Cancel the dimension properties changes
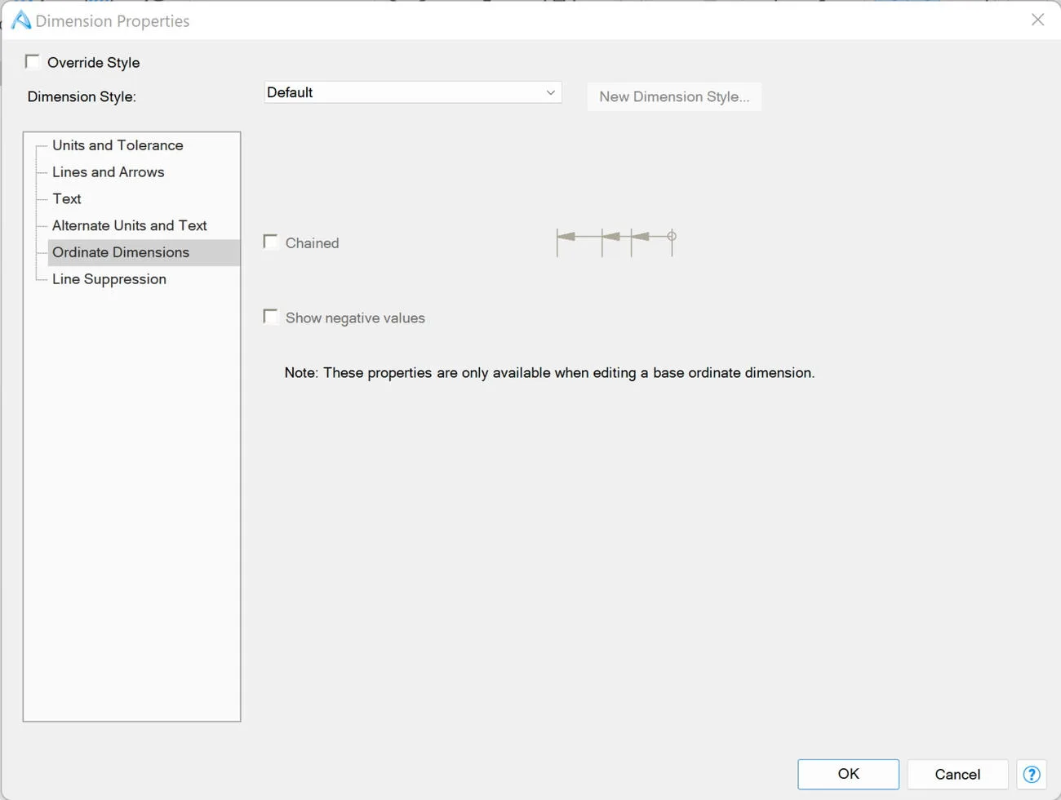The image size is (1061, 800). [x=957, y=774]
